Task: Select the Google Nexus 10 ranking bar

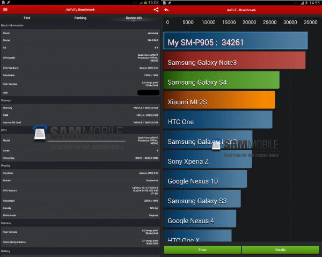Action: pyautogui.click(x=205, y=179)
